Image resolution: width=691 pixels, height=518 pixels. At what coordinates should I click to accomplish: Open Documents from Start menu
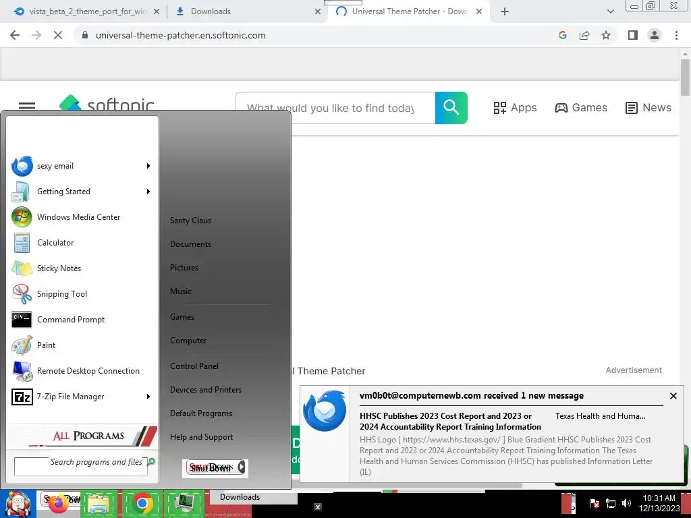click(x=190, y=244)
